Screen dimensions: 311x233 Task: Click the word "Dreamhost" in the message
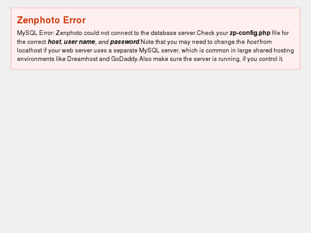(x=82, y=59)
